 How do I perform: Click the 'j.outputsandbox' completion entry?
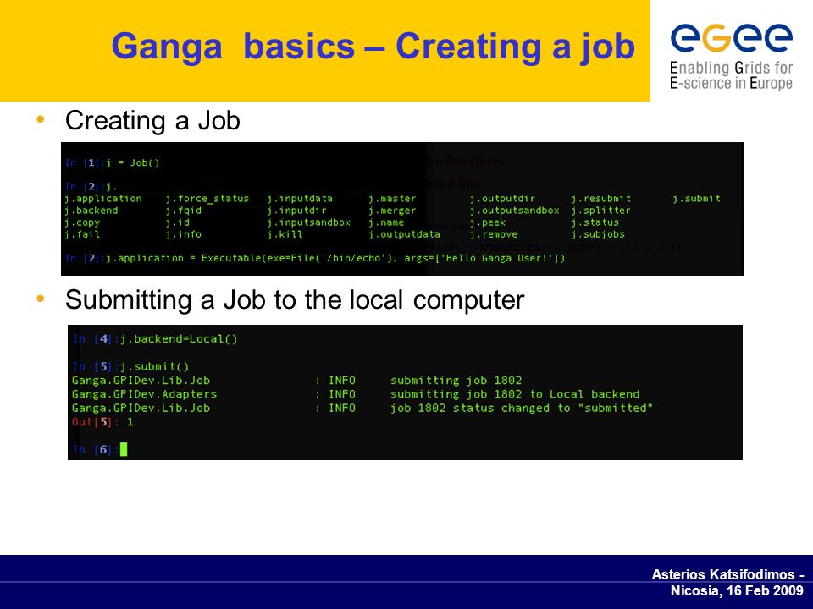(514, 211)
